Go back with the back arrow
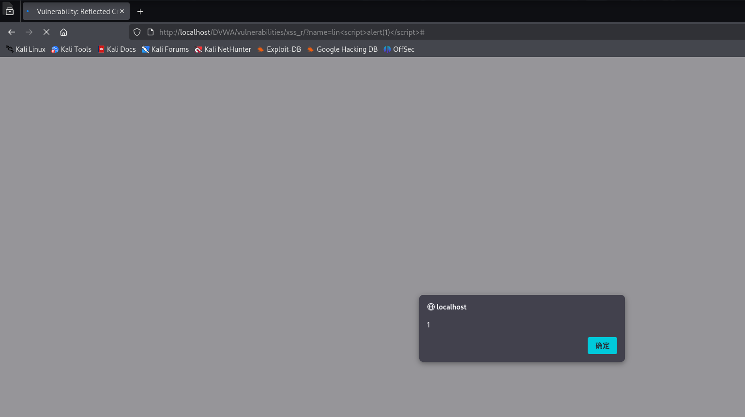Image resolution: width=745 pixels, height=417 pixels. (x=12, y=32)
